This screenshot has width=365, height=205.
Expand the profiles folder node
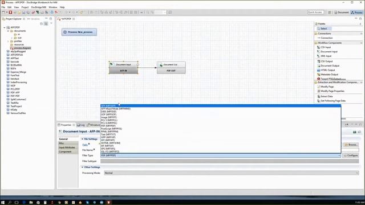click(x=8, y=41)
